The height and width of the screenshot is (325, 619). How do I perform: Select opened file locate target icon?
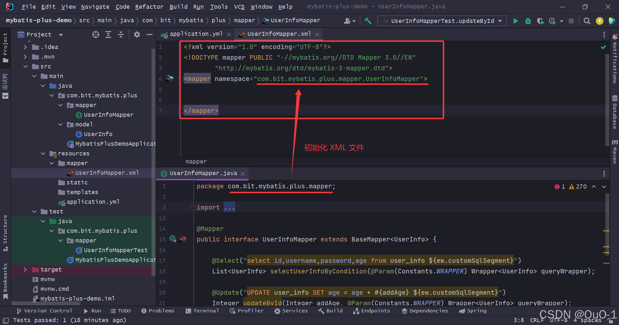[x=96, y=34]
